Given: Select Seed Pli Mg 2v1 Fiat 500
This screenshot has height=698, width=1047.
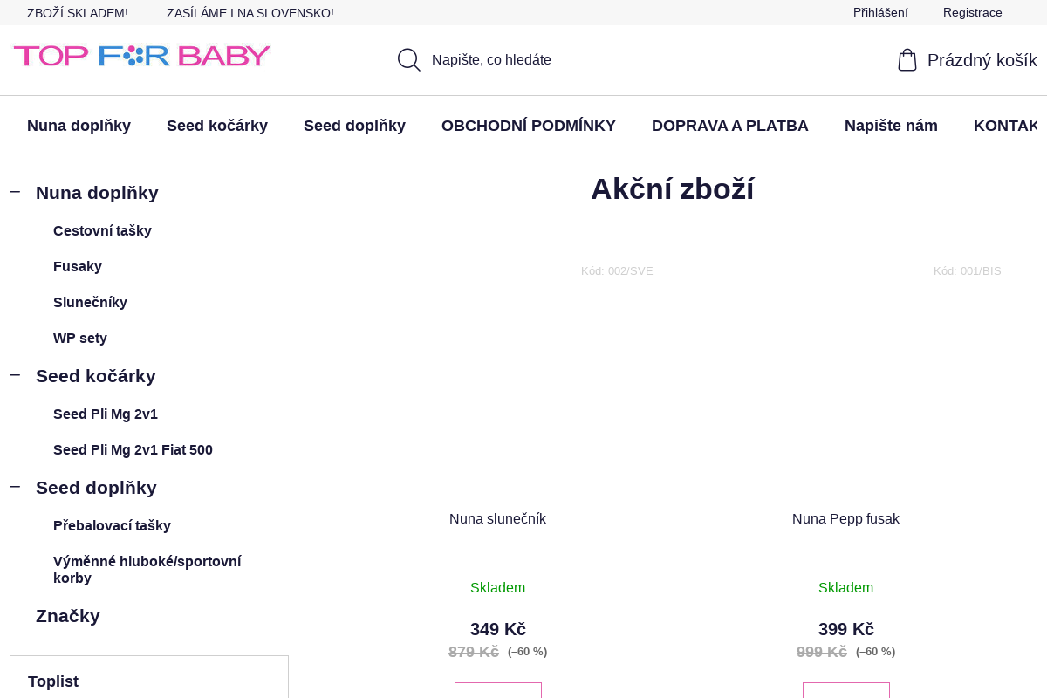Looking at the screenshot, I should tap(133, 449).
